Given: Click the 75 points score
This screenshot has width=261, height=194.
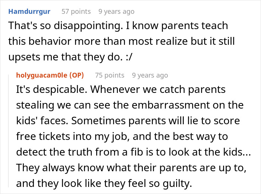Looking at the screenshot, I should [x=110, y=75].
